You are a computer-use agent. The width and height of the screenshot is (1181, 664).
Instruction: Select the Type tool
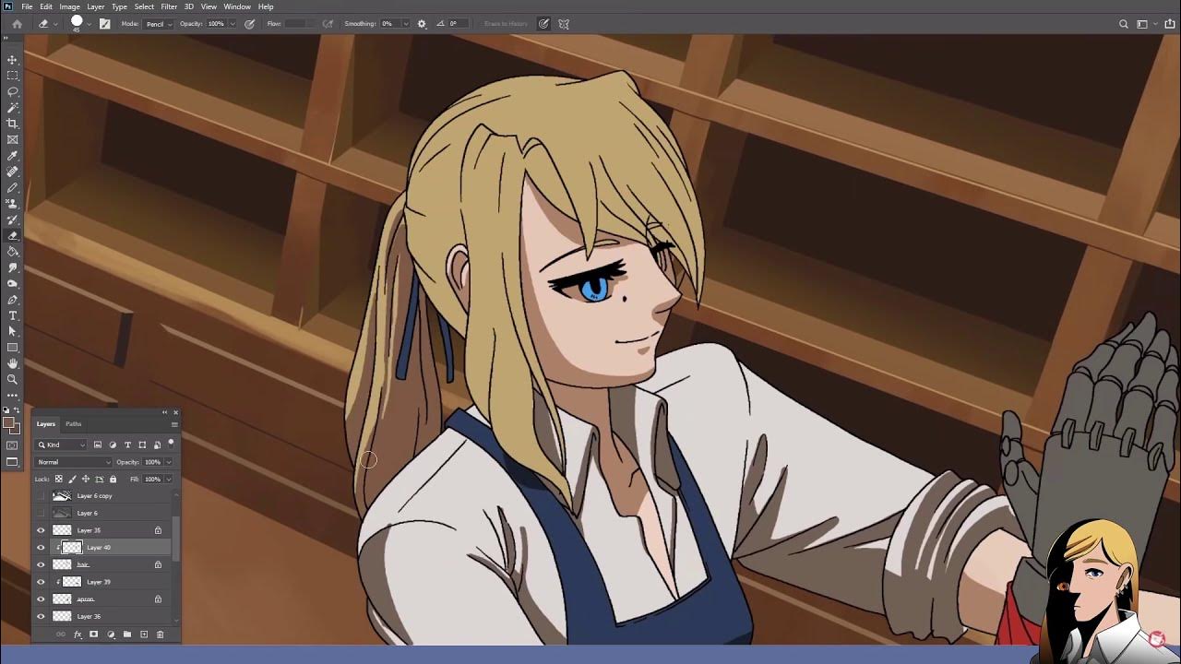[12, 315]
